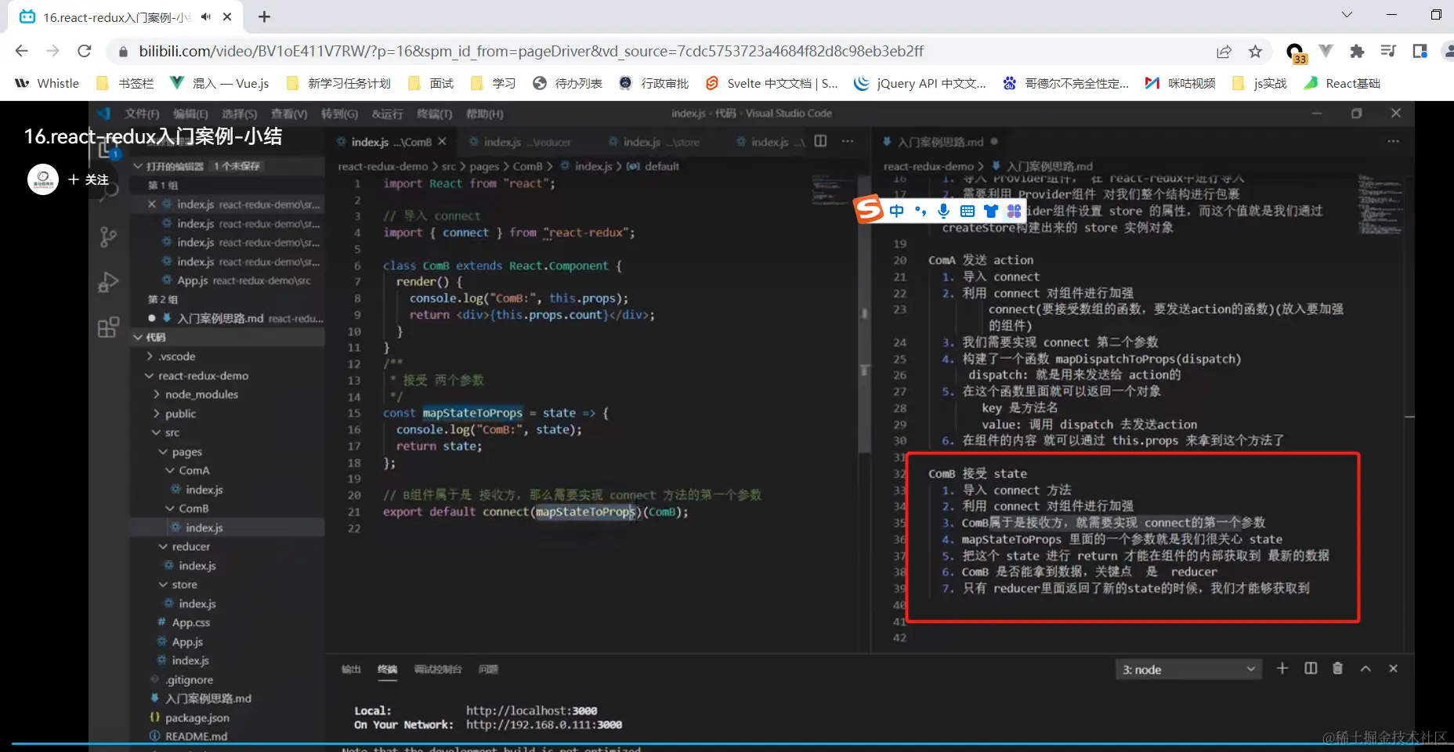Go back to the previous browser page

point(21,51)
